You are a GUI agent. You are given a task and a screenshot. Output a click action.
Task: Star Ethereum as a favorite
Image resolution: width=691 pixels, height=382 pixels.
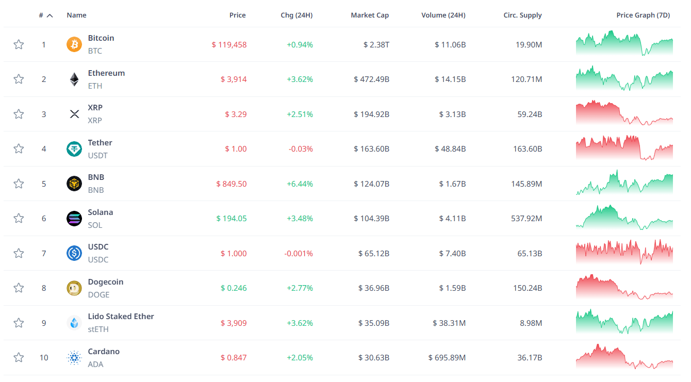(19, 79)
